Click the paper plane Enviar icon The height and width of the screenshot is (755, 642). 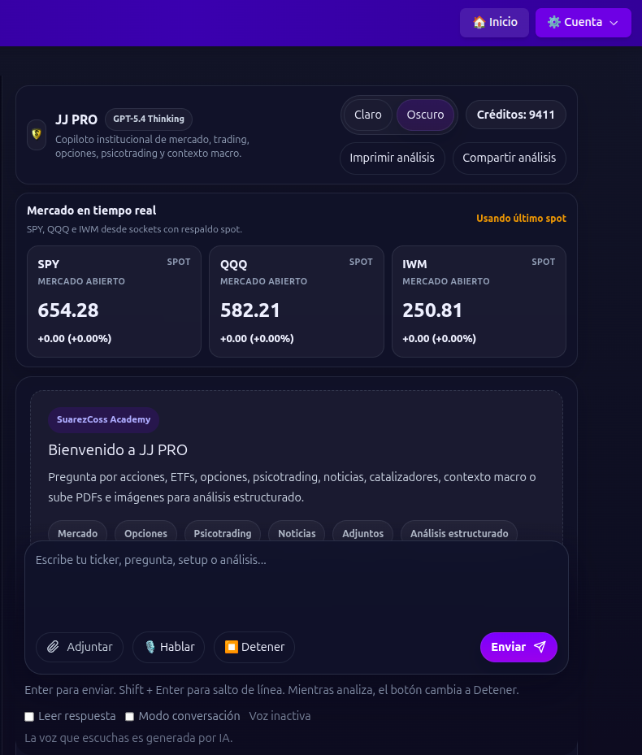[540, 647]
